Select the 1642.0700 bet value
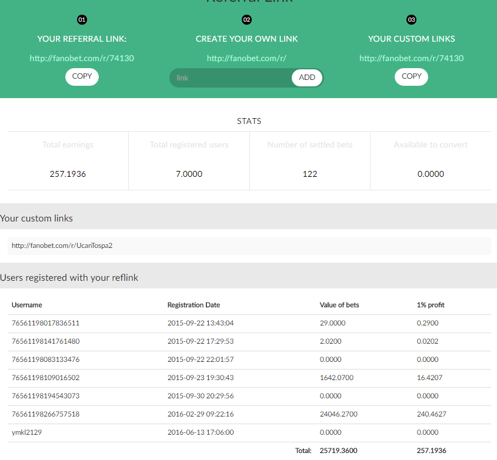Image resolution: width=497 pixels, height=460 pixels. (336, 378)
